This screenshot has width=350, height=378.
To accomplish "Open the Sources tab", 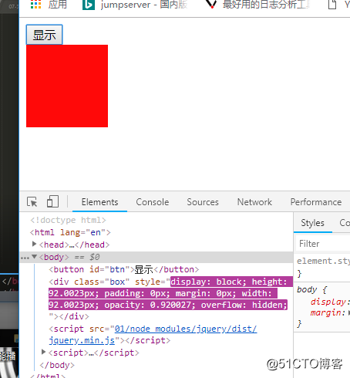I will point(203,202).
